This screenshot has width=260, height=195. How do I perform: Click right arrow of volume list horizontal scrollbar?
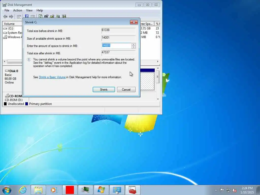point(158,61)
